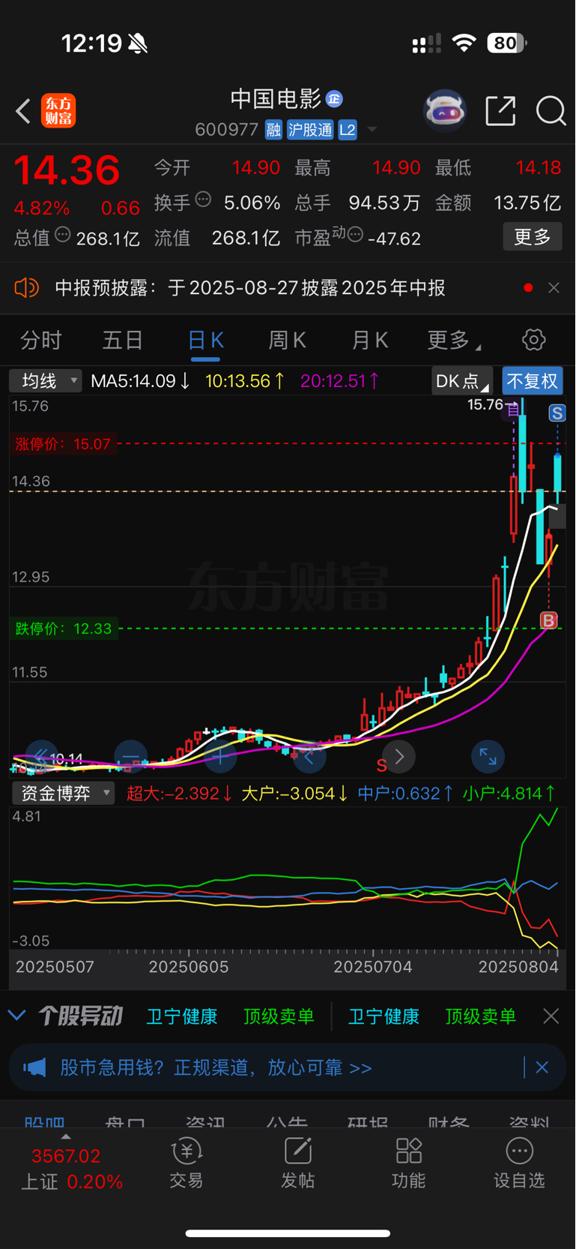
Task: Open the 股市急用钱 ad link
Action: pyautogui.click(x=216, y=1067)
